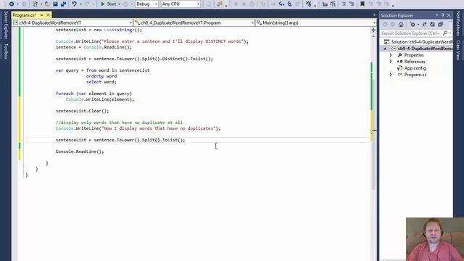Click the Increase Indent toolbar icon

[x=333, y=4]
